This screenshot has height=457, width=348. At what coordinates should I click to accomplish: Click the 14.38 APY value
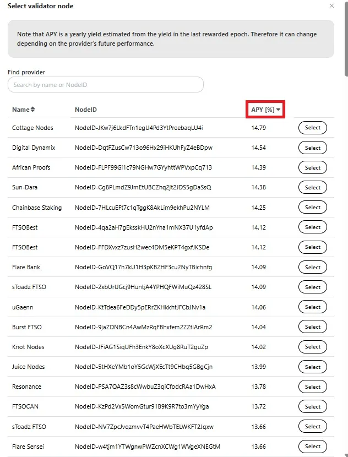[x=259, y=187]
